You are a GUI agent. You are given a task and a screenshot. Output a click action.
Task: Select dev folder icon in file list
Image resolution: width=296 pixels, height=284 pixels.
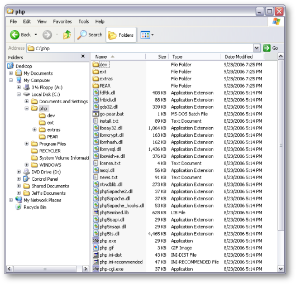96,65
